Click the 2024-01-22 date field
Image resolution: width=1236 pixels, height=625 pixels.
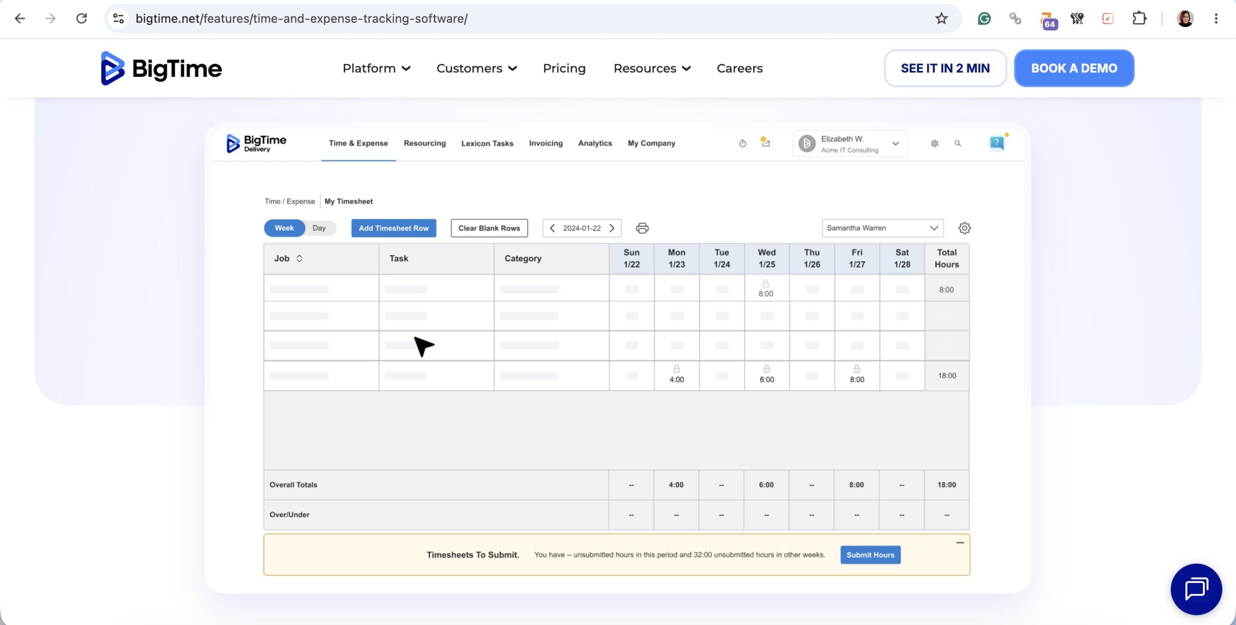point(582,228)
